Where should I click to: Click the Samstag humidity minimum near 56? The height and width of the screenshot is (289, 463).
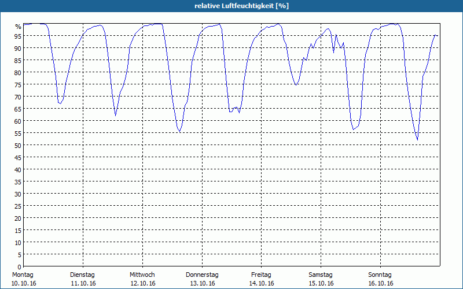pos(353,129)
